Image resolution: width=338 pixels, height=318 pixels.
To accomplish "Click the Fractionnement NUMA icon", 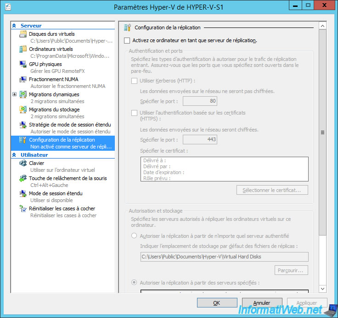I will (x=23, y=79).
